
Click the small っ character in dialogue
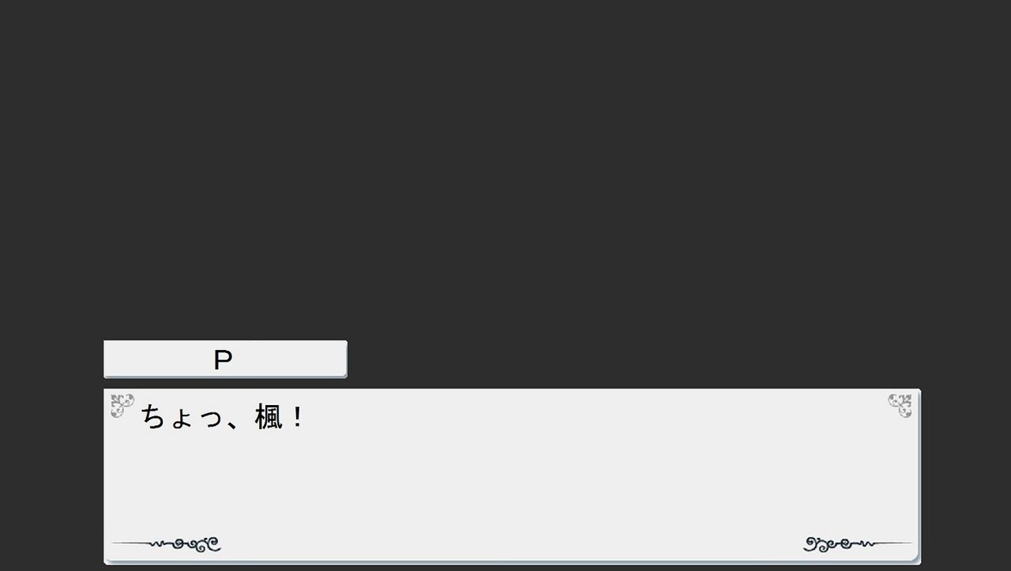click(x=210, y=420)
